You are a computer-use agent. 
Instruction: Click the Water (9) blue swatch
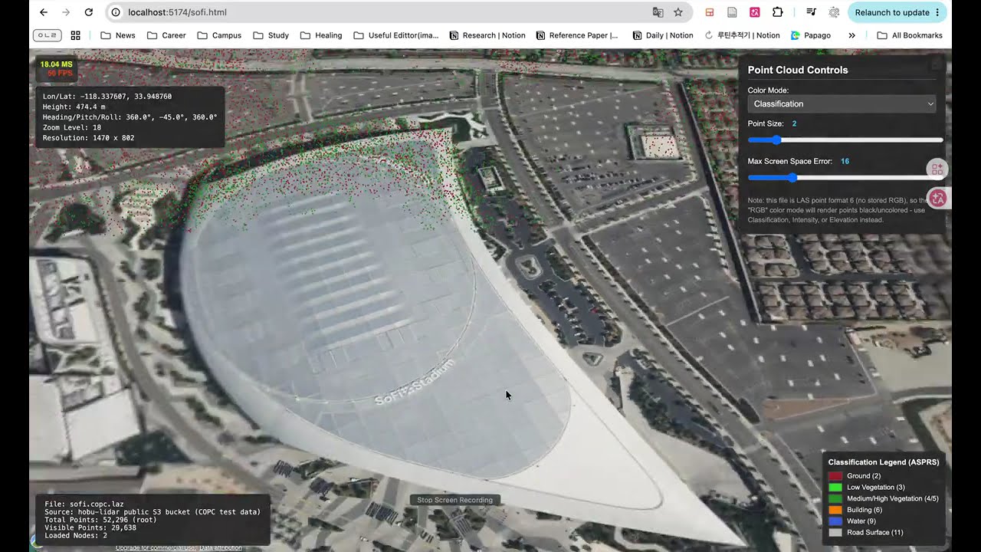[835, 521]
